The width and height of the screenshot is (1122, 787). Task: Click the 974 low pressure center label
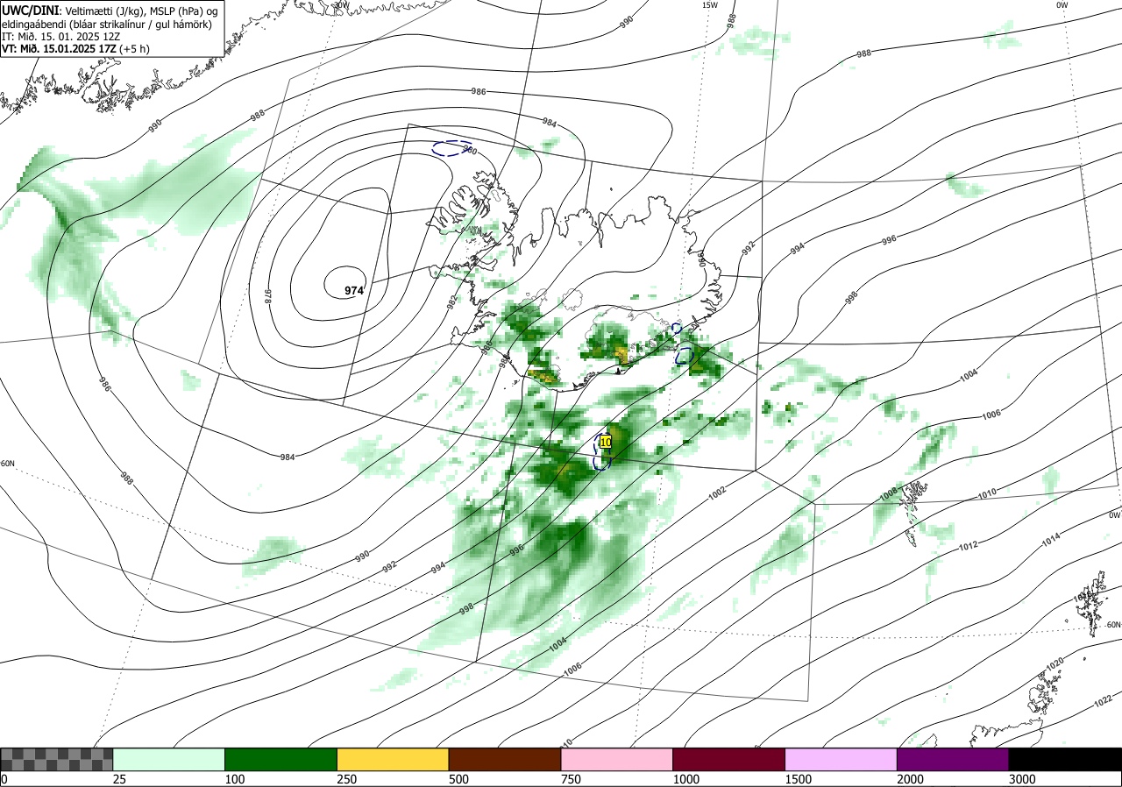coord(354,290)
